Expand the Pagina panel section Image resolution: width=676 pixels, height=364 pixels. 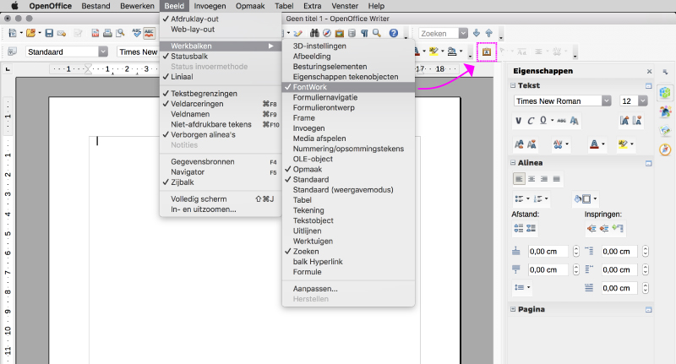click(513, 309)
